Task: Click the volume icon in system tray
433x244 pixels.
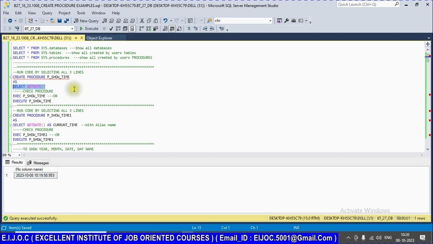Action: pyautogui.click(x=379, y=238)
